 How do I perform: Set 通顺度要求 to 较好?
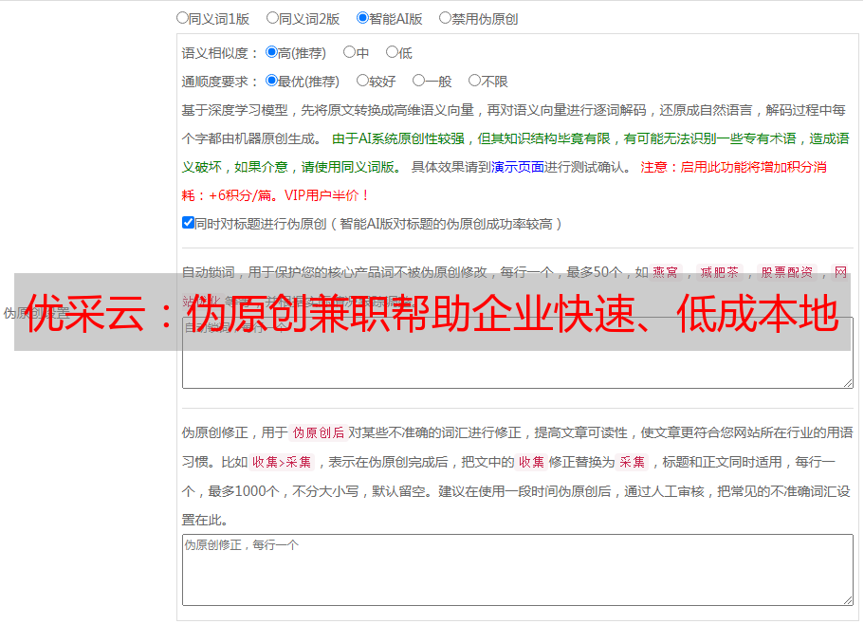[x=362, y=81]
